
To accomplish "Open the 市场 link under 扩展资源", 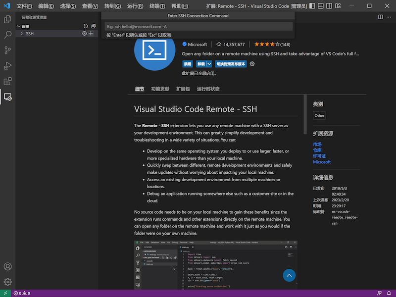I will [x=317, y=144].
